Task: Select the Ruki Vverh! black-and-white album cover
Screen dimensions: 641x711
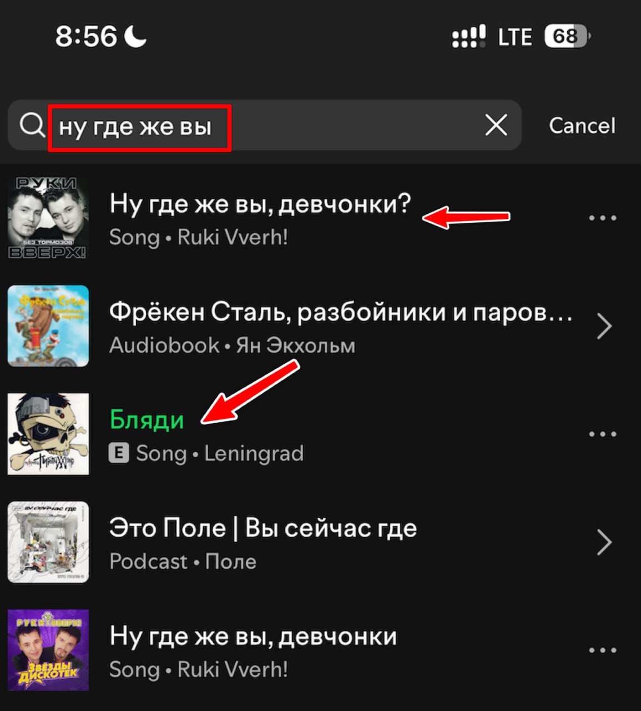Action: coord(48,218)
